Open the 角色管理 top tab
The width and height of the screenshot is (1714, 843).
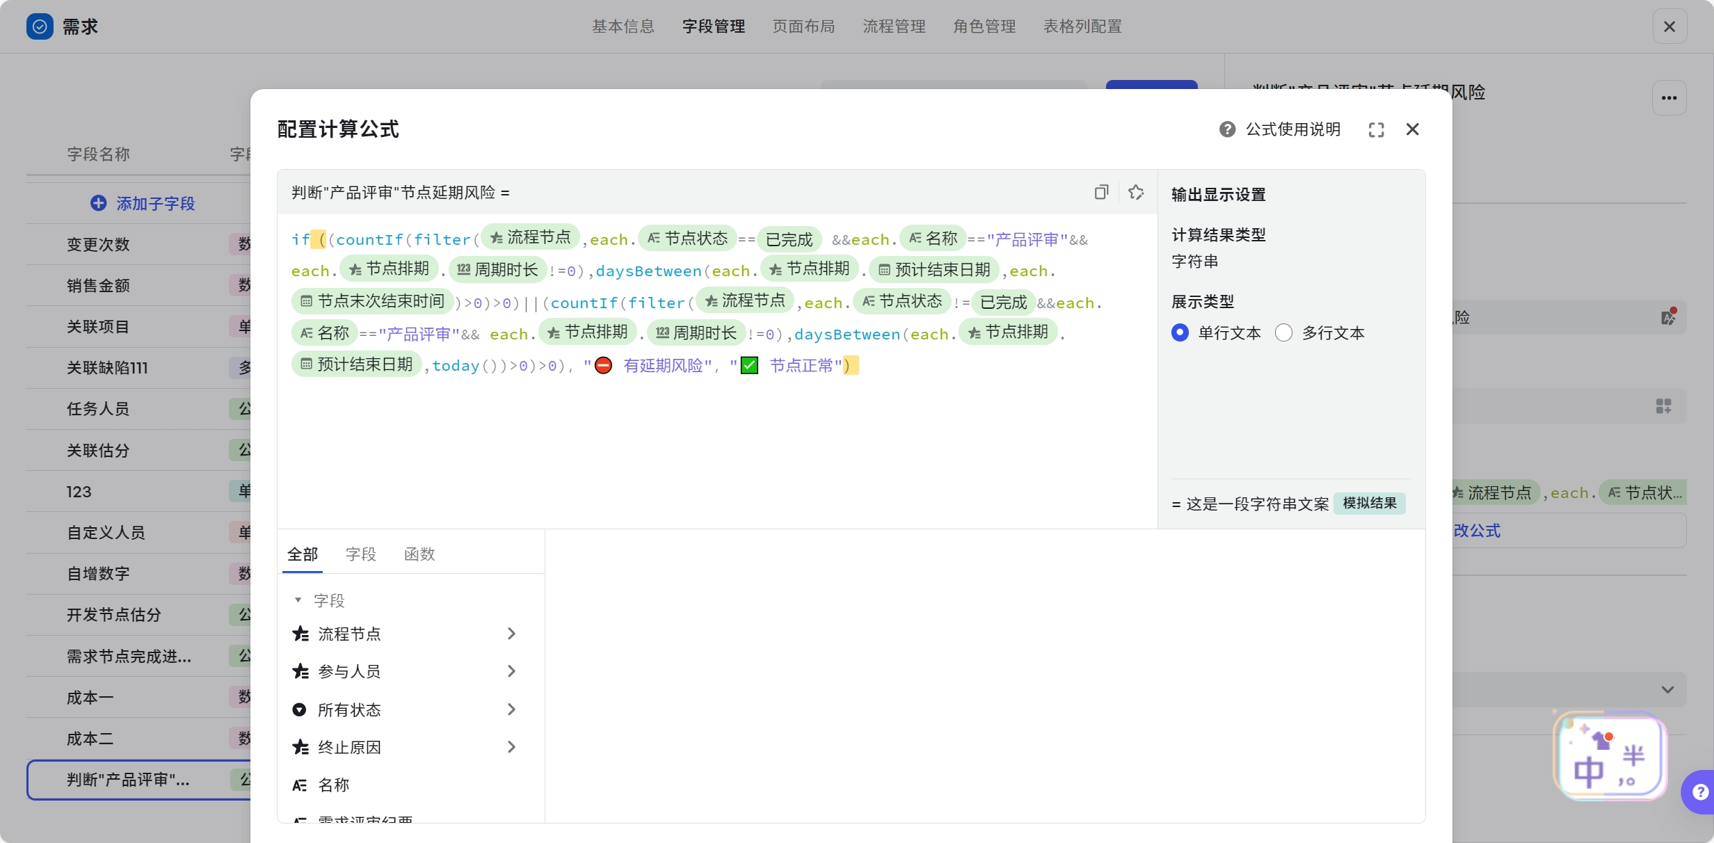985,26
